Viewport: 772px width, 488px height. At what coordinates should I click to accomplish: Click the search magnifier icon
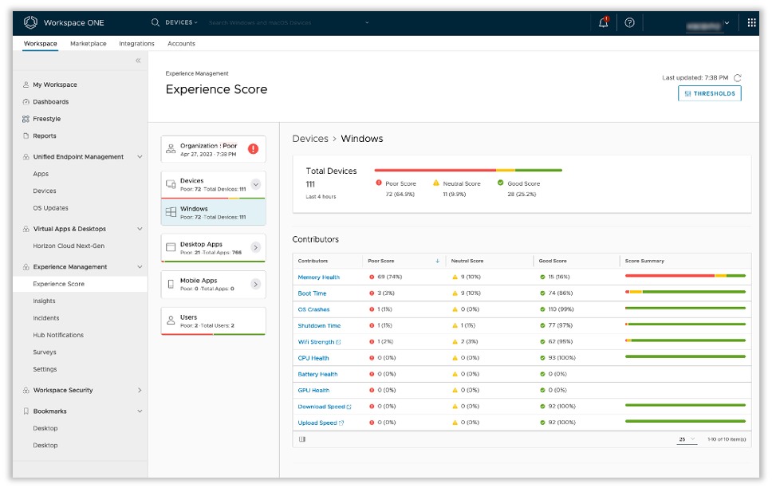[156, 22]
